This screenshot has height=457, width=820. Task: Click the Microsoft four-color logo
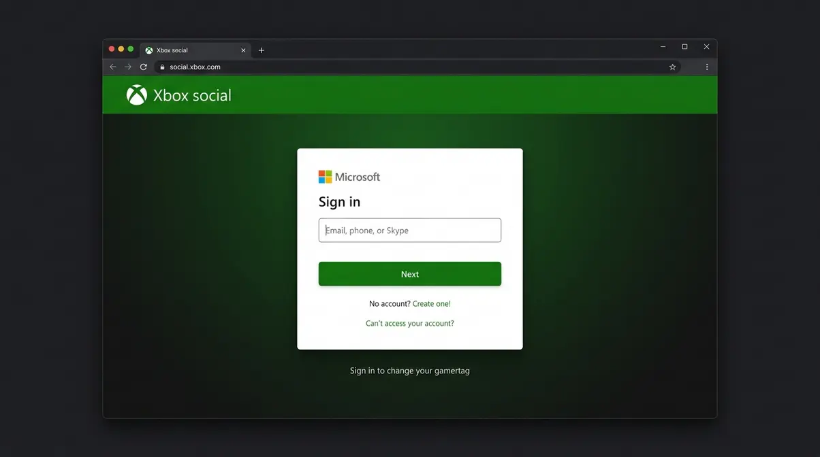click(325, 177)
